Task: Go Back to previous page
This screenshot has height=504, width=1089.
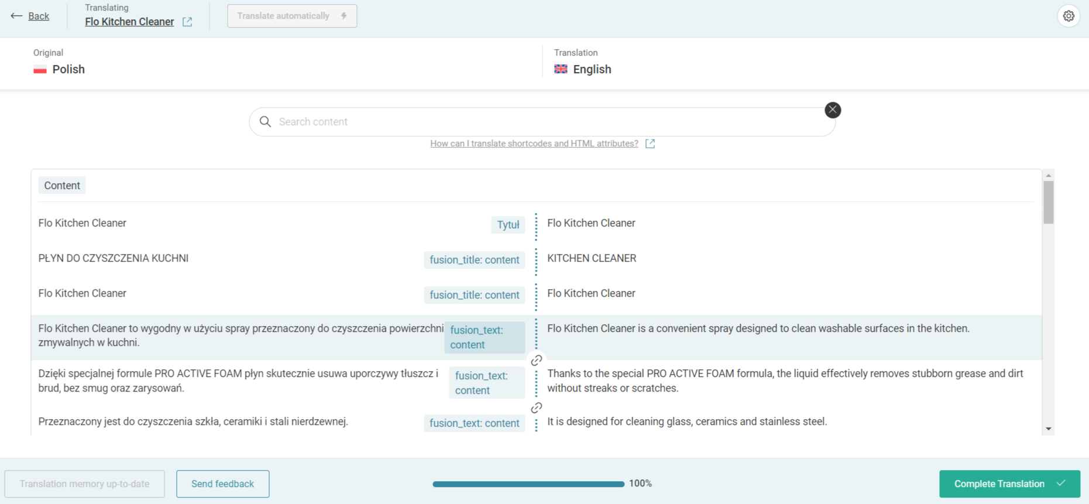Action: (39, 16)
